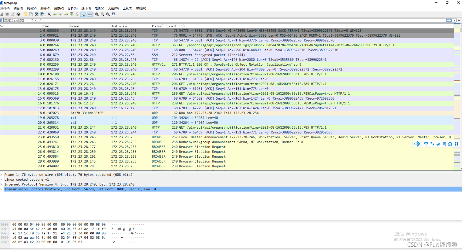Open the 跳转(G) menu
This screenshot has width=462, height=250.
pyautogui.click(x=45, y=8)
